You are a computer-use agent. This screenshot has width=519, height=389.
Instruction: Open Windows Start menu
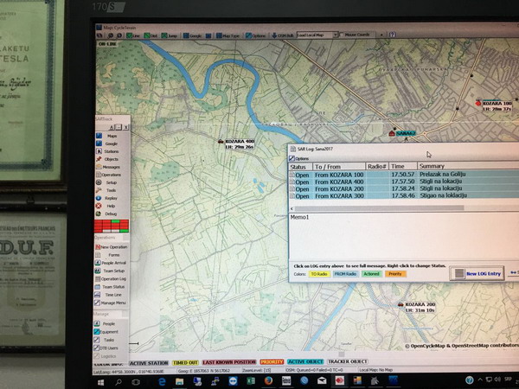coord(100,382)
